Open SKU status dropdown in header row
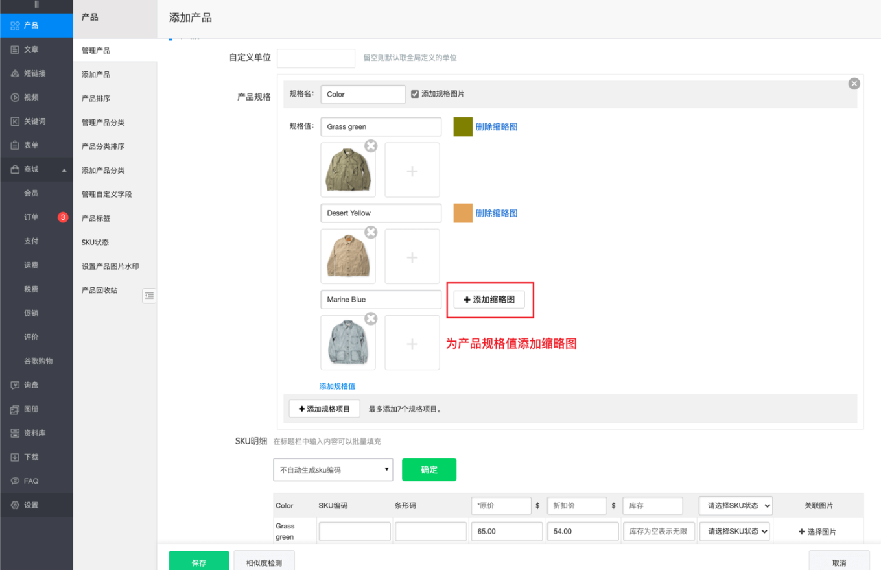Image resolution: width=881 pixels, height=570 pixels. coord(735,506)
